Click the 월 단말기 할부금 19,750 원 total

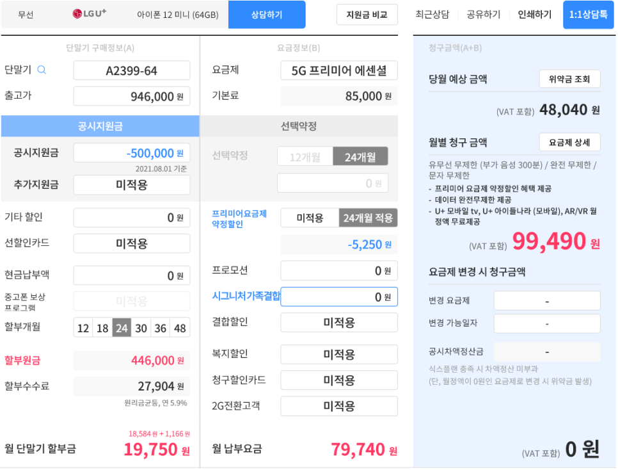(157, 450)
